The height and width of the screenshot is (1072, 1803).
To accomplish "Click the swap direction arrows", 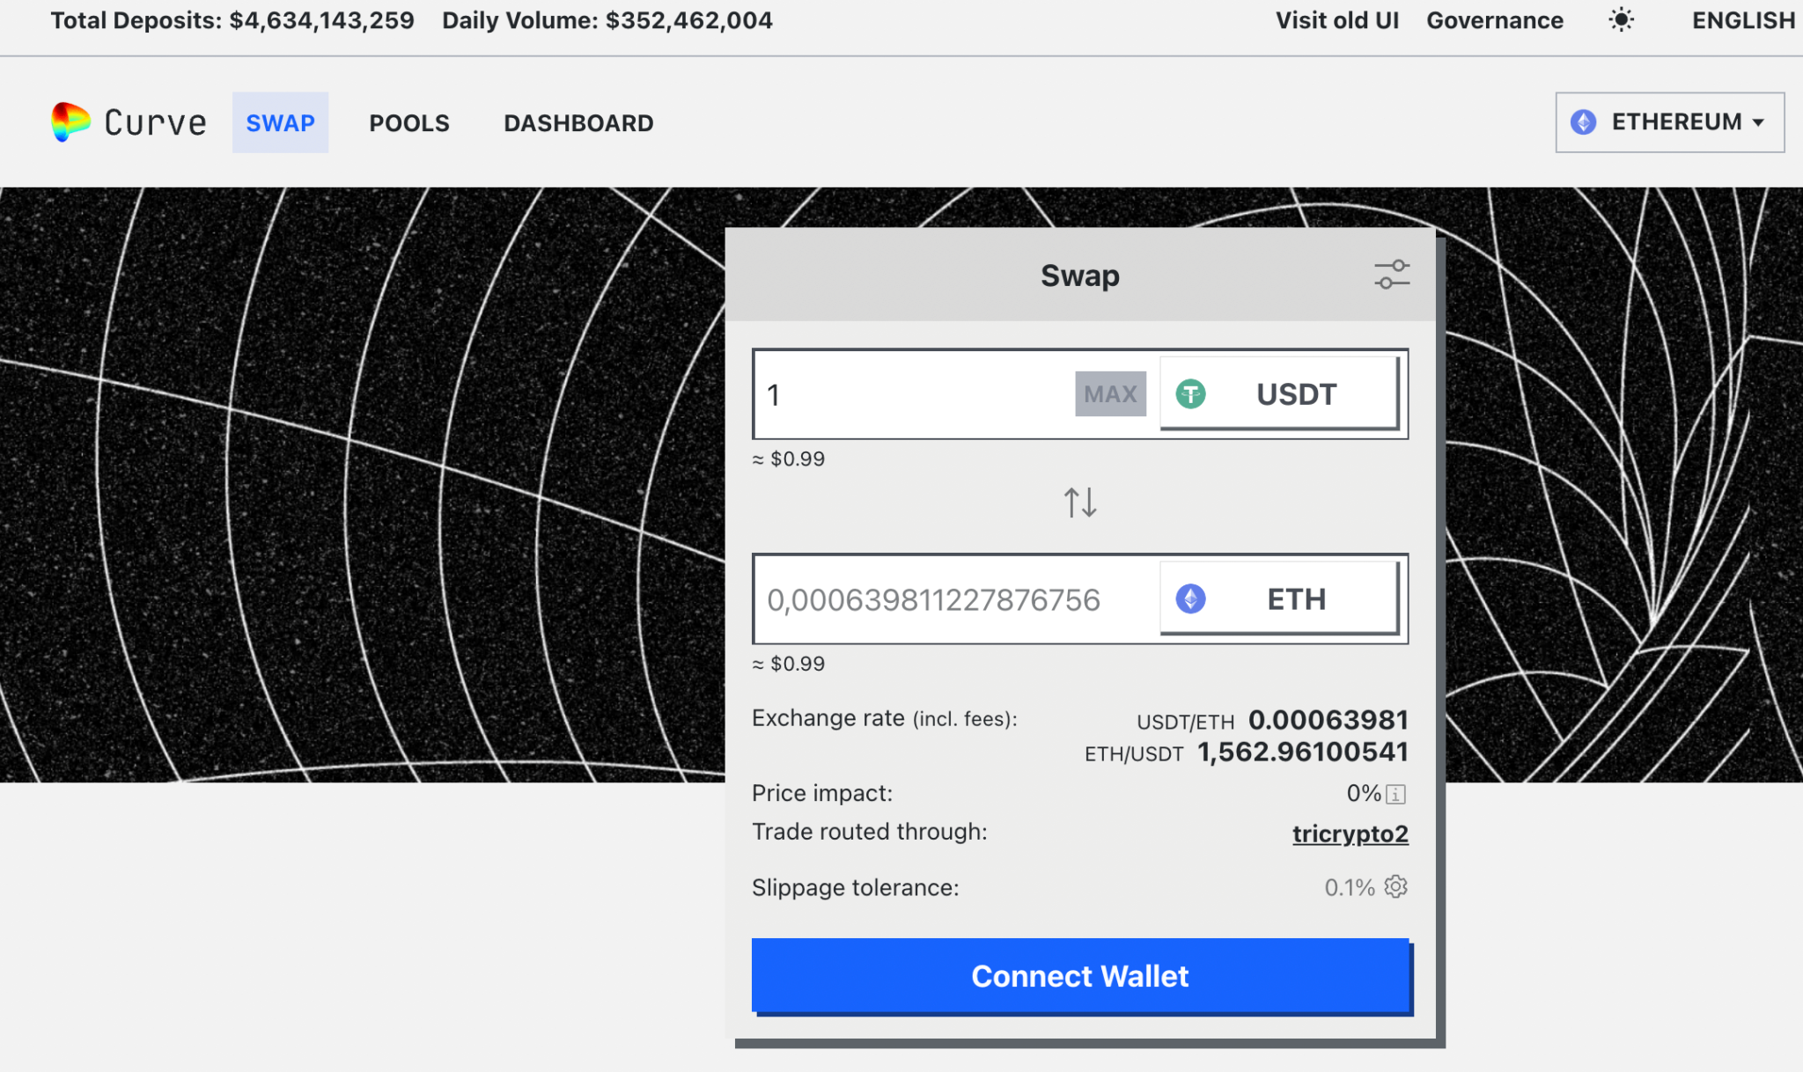I will [1080, 503].
